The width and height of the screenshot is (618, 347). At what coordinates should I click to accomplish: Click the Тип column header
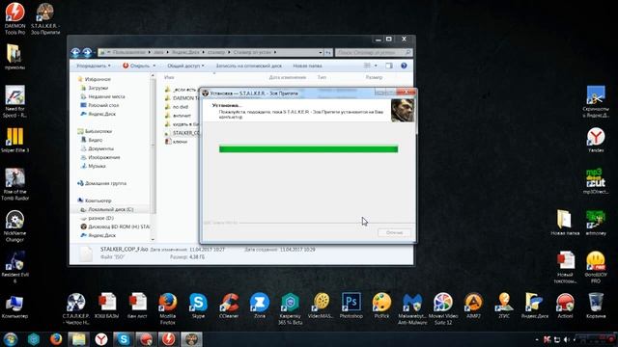pyautogui.click(x=322, y=77)
